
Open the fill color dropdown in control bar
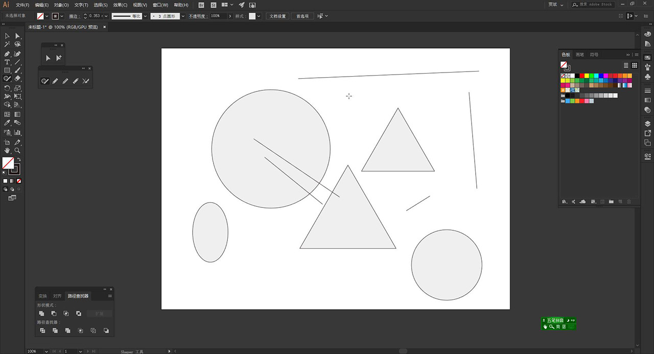click(x=47, y=16)
